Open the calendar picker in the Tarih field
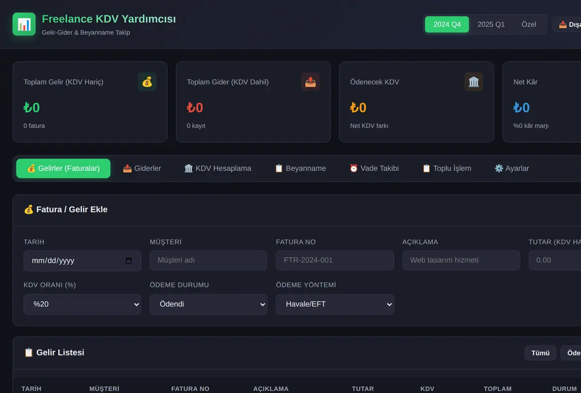The height and width of the screenshot is (393, 581). 129,261
